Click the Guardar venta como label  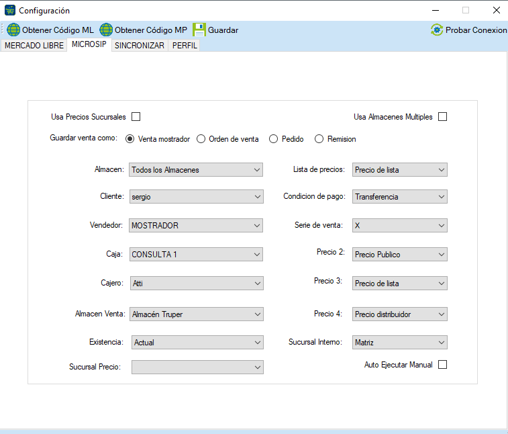tap(84, 138)
